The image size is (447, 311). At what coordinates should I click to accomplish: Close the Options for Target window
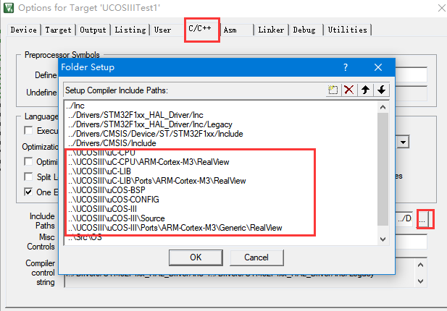pyautogui.click(x=442, y=8)
